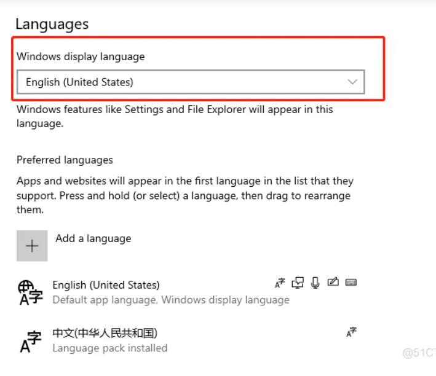Screen dimensions: 436x376
Task: Click the "Windows features like Settings" description text
Action: pyautogui.click(x=174, y=110)
